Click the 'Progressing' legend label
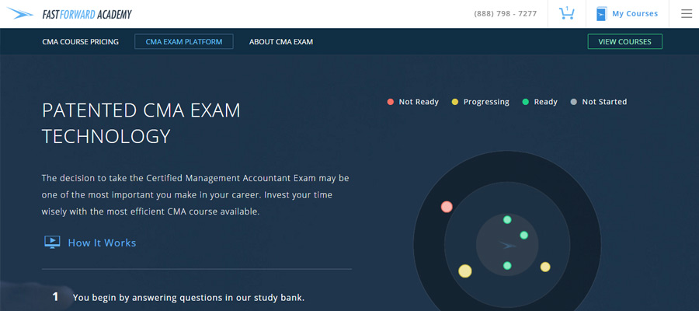Viewport: 699px width, 311px height. click(x=486, y=102)
